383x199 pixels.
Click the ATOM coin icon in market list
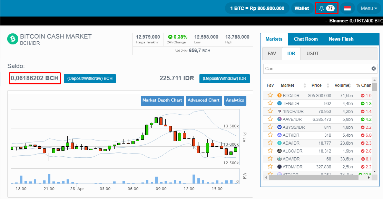pyautogui.click(x=279, y=167)
